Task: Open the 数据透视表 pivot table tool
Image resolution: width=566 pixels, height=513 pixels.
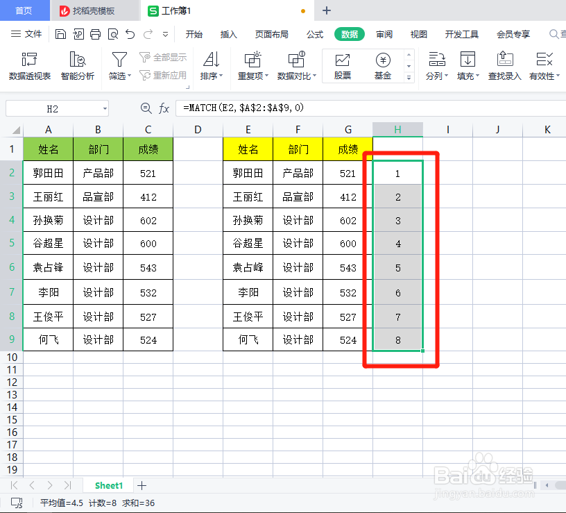Action: tap(28, 66)
